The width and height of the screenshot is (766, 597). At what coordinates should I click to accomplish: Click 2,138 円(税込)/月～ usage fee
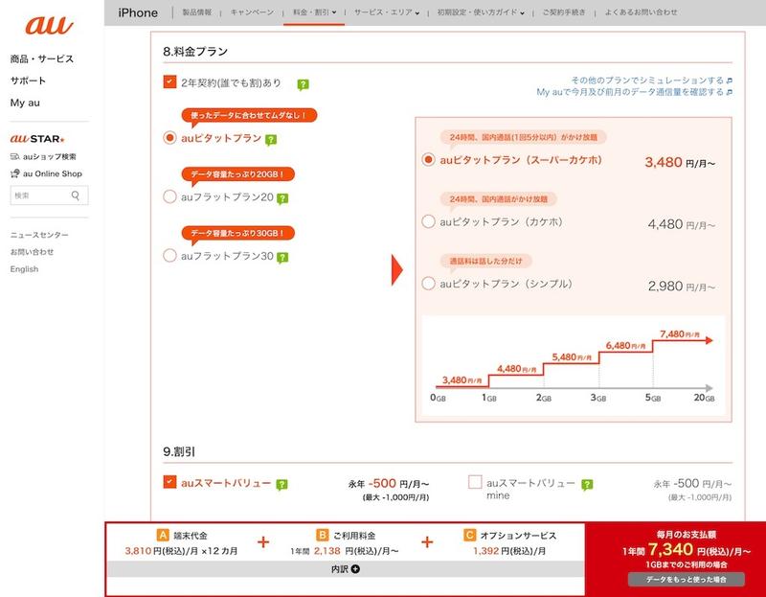345,551
